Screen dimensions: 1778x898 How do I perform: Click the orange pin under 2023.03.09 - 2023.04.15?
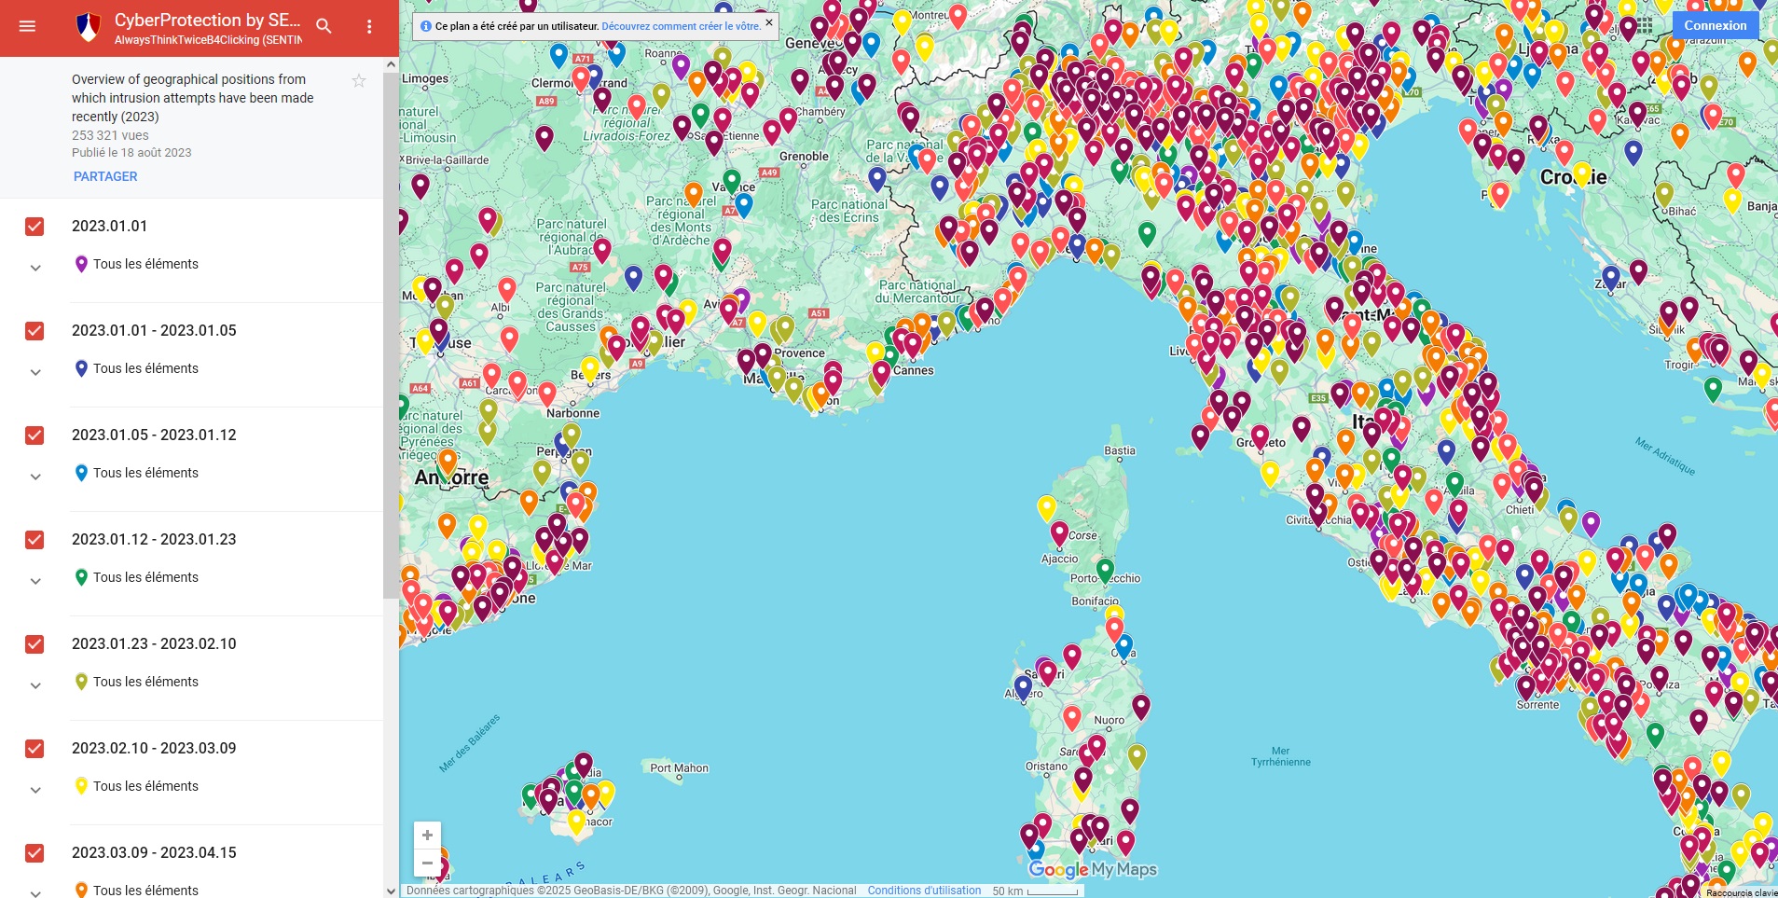pyautogui.click(x=81, y=890)
